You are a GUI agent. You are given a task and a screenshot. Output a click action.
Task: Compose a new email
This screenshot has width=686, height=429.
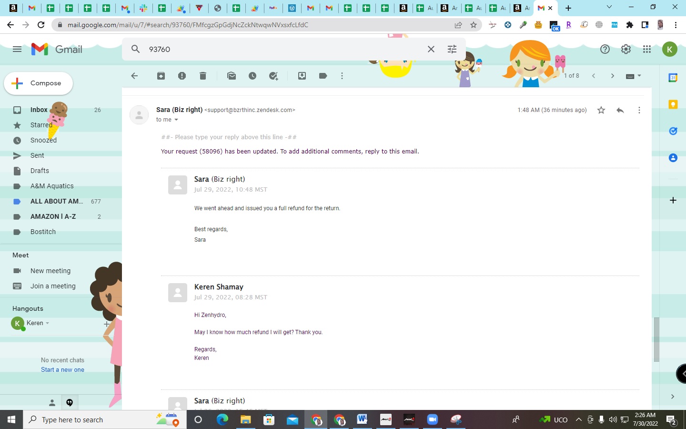pos(39,83)
